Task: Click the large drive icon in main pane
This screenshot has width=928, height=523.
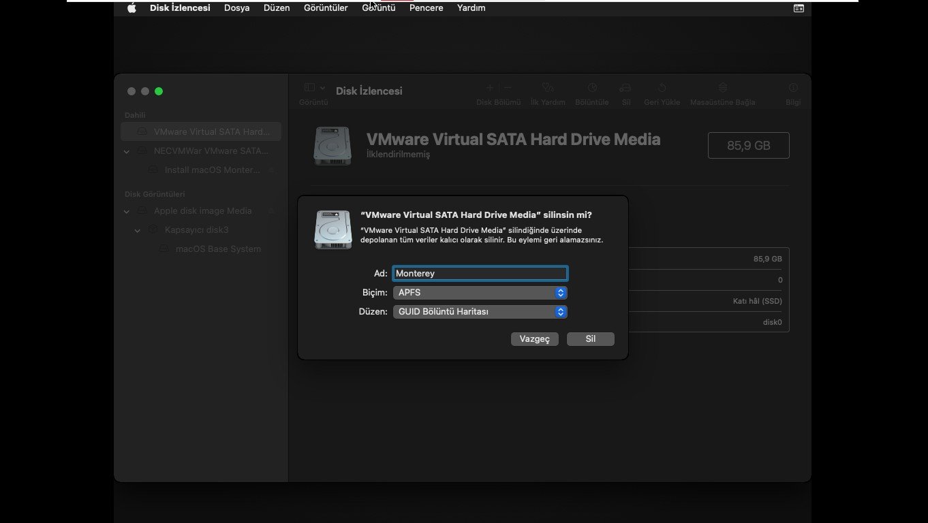Action: 332,146
